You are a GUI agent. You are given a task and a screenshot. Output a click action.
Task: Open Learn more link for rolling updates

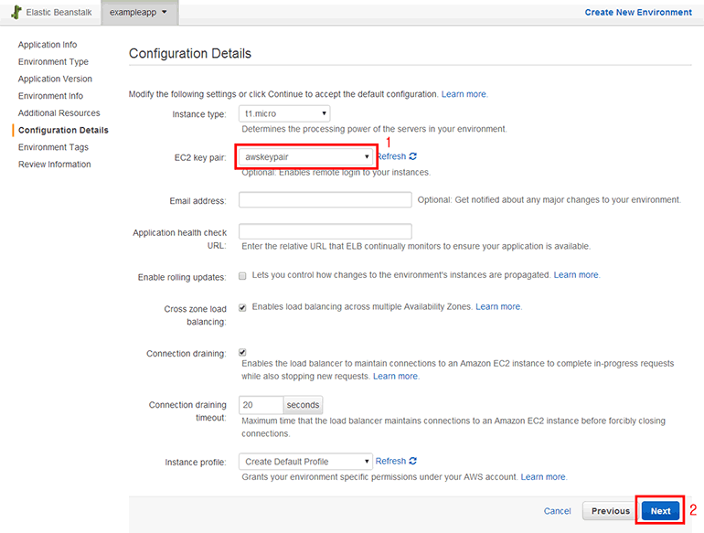pos(576,275)
